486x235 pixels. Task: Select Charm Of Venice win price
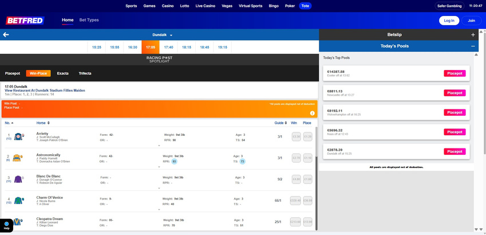[295, 201]
